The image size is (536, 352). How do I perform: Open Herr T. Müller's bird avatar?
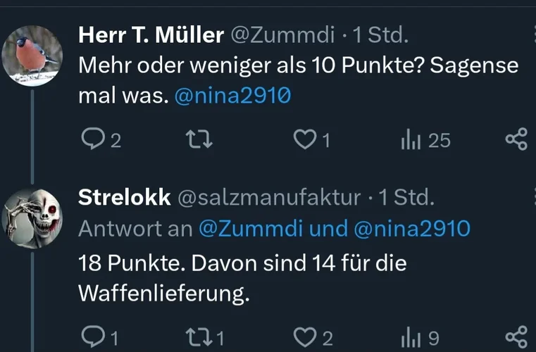[30, 56]
